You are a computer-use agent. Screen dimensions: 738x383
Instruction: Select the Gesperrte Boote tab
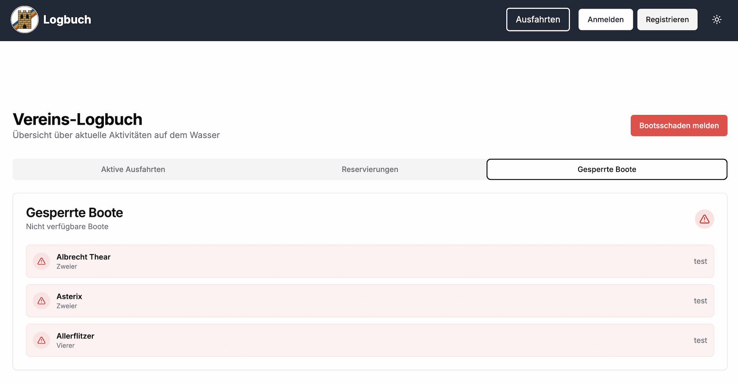pos(607,169)
